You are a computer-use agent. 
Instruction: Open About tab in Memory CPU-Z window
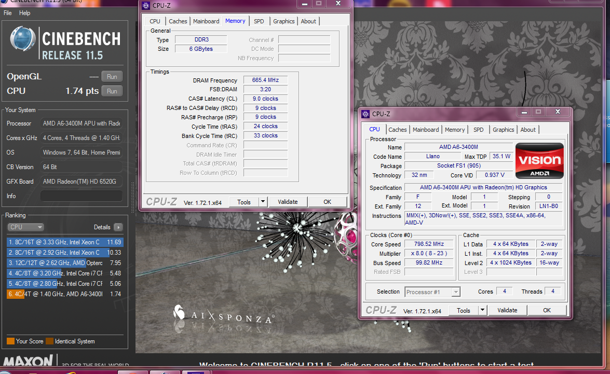(308, 21)
